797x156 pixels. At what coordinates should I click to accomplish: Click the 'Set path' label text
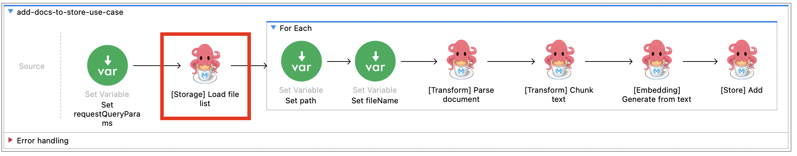point(301,100)
